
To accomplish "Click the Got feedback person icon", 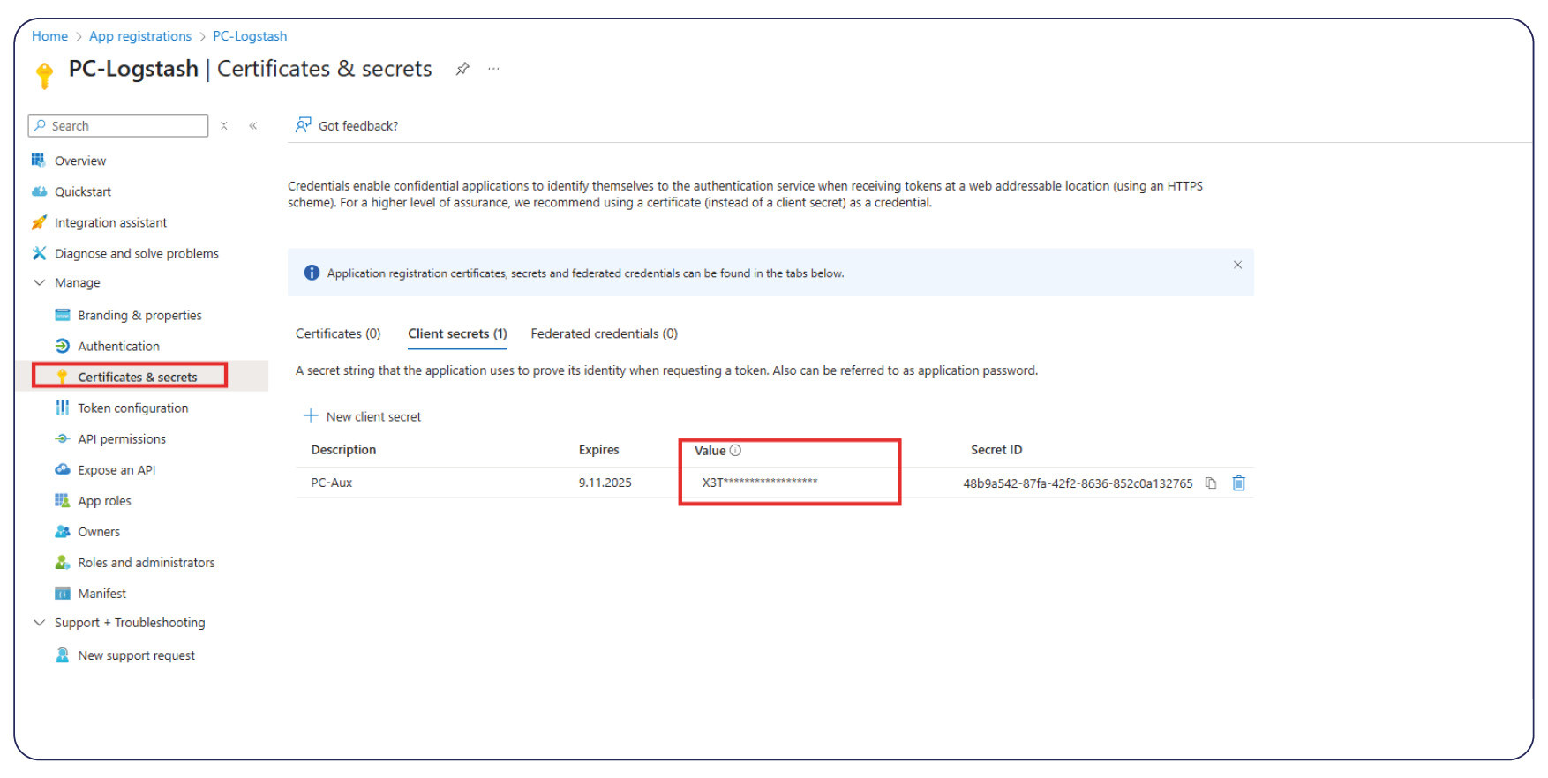I will point(303,125).
